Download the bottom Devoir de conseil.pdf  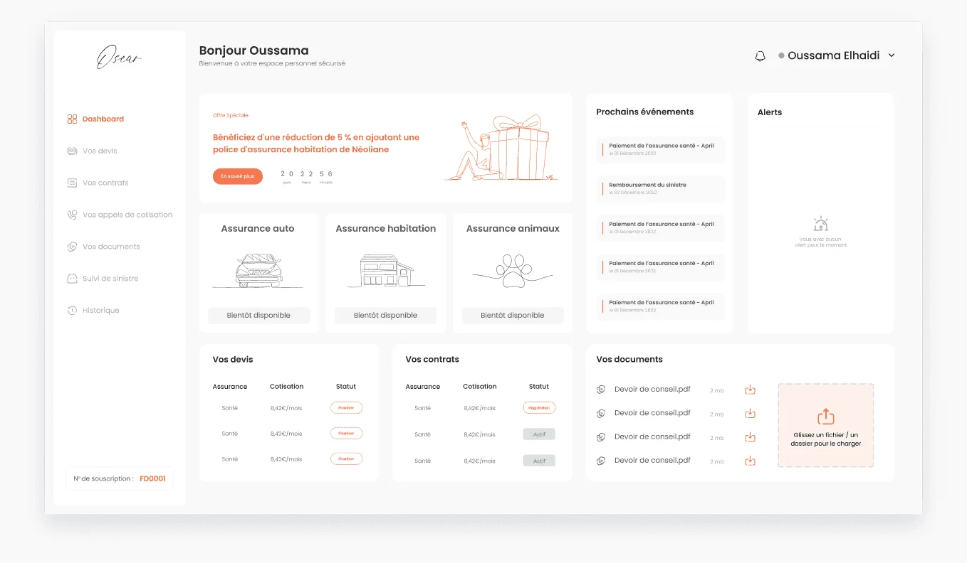(x=750, y=461)
